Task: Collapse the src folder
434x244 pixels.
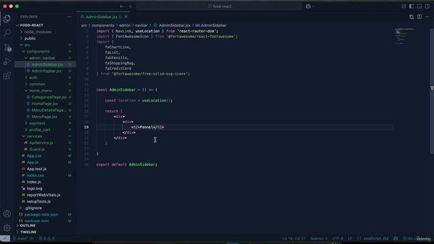Action: click(x=45, y=45)
